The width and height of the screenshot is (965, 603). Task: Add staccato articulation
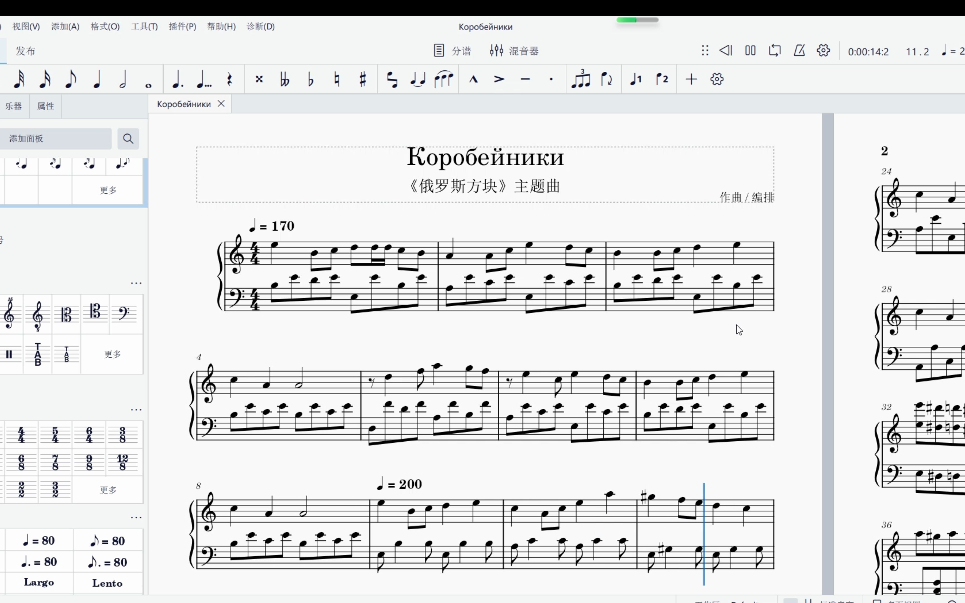coord(551,79)
